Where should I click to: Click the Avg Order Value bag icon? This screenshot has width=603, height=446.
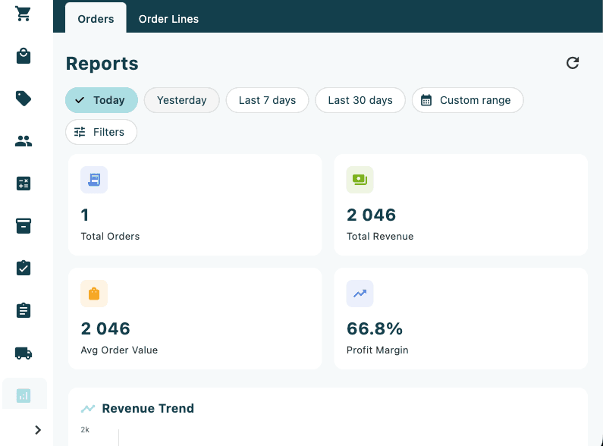pyautogui.click(x=94, y=294)
